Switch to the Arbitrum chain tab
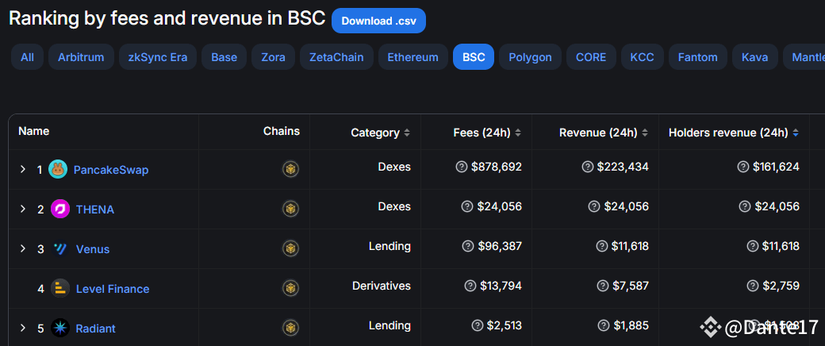The width and height of the screenshot is (825, 346). click(81, 57)
